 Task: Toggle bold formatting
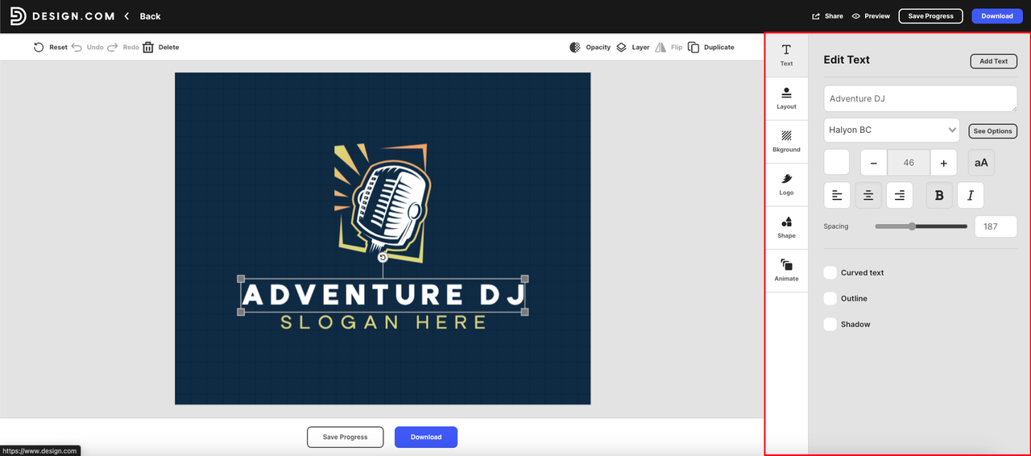[939, 195]
